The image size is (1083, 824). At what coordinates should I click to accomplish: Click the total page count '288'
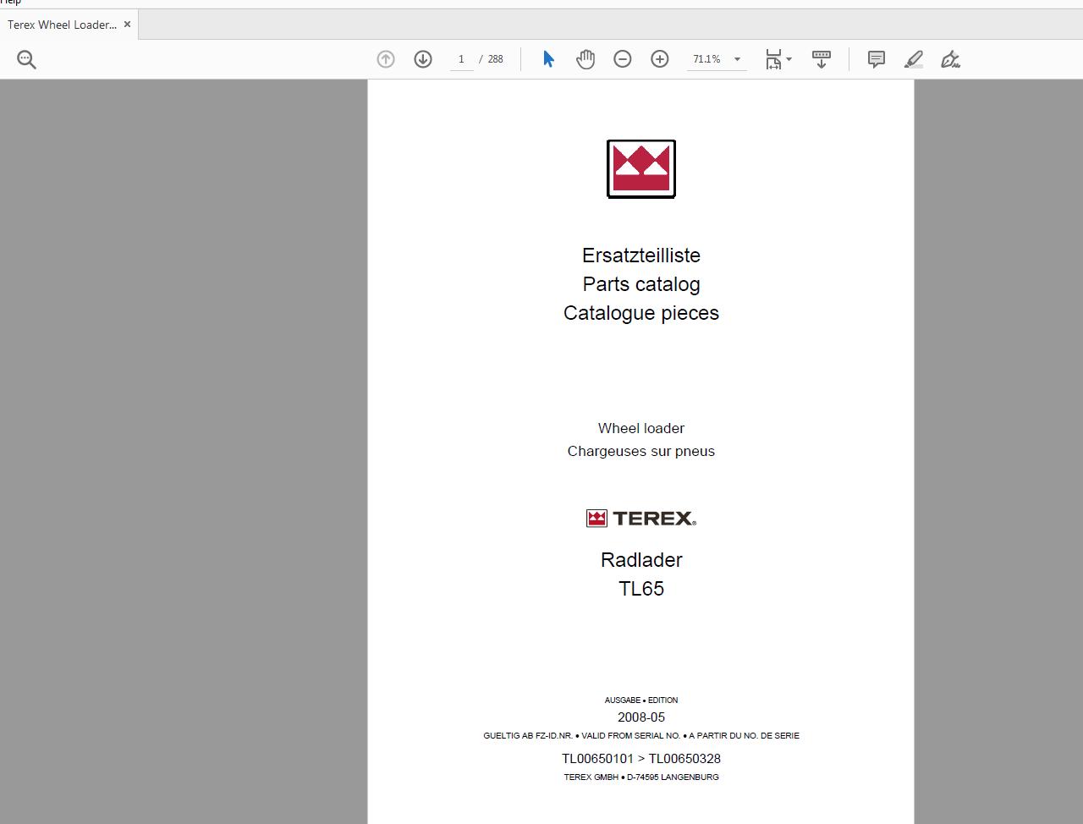[x=496, y=59]
